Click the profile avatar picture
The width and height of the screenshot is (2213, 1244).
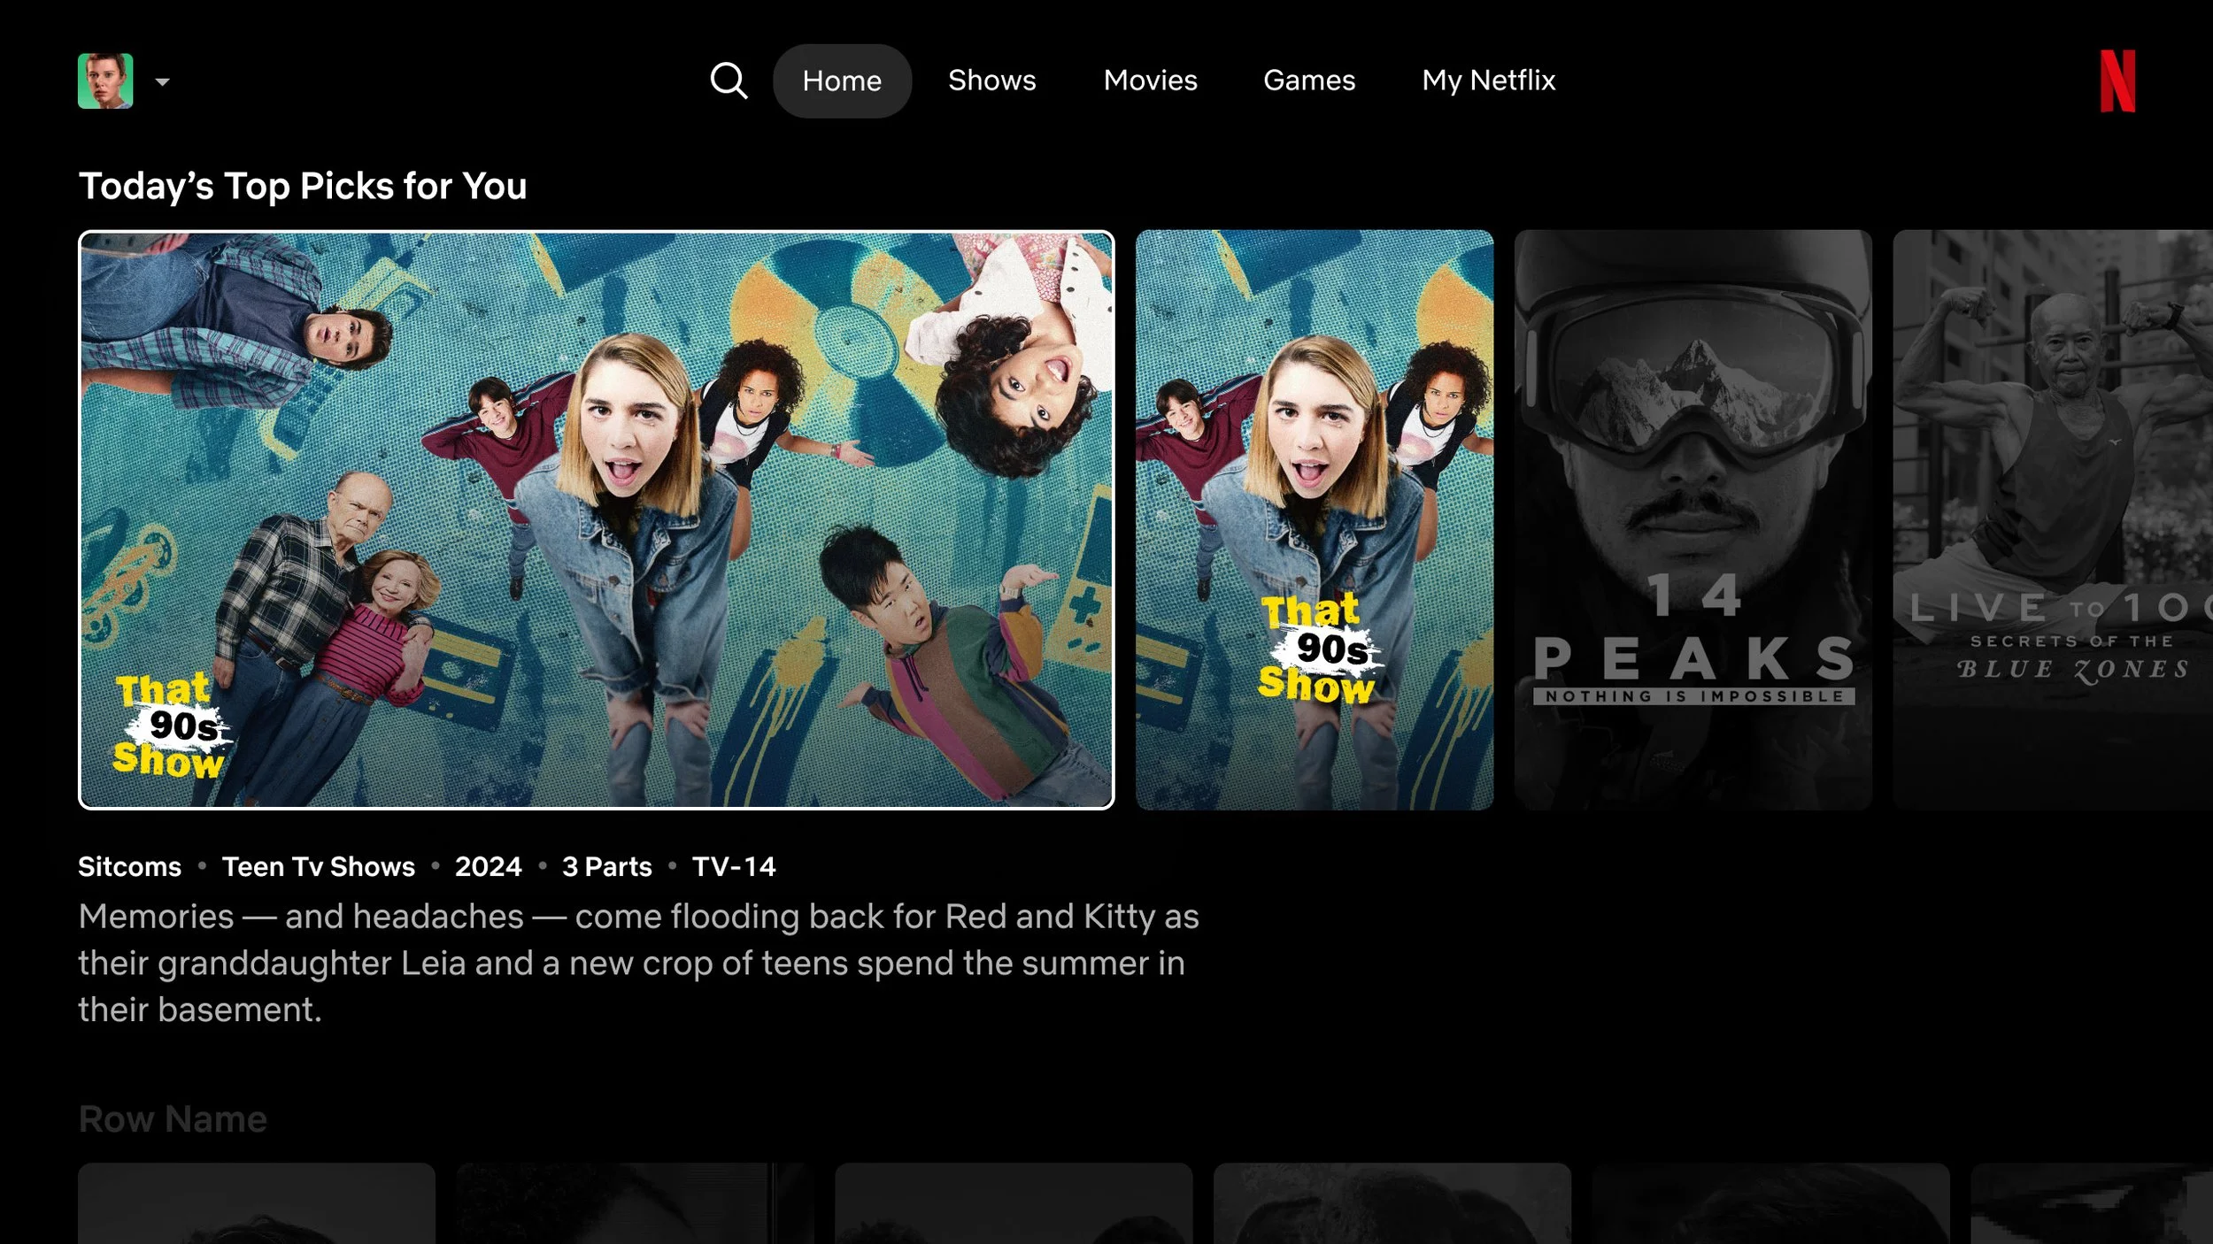[x=105, y=81]
